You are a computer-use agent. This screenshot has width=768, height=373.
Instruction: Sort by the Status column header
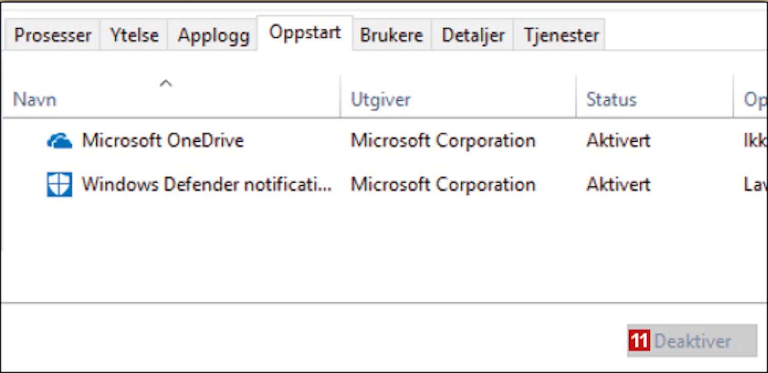coord(611,100)
